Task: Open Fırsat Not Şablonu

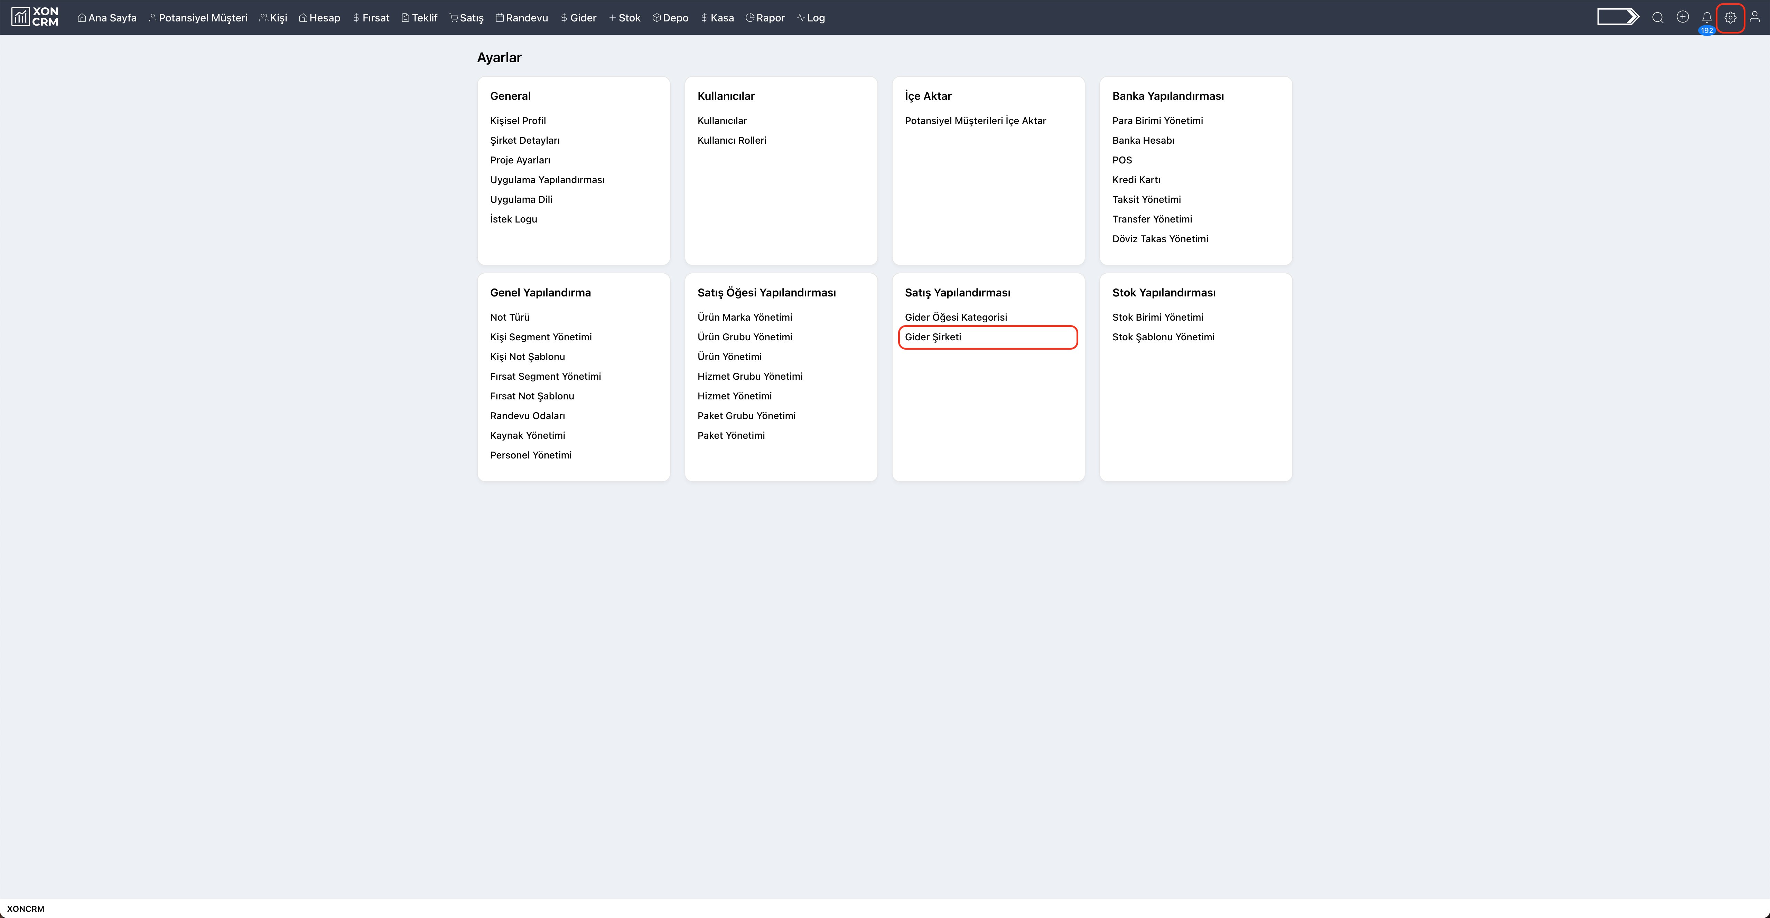Action: 532,396
